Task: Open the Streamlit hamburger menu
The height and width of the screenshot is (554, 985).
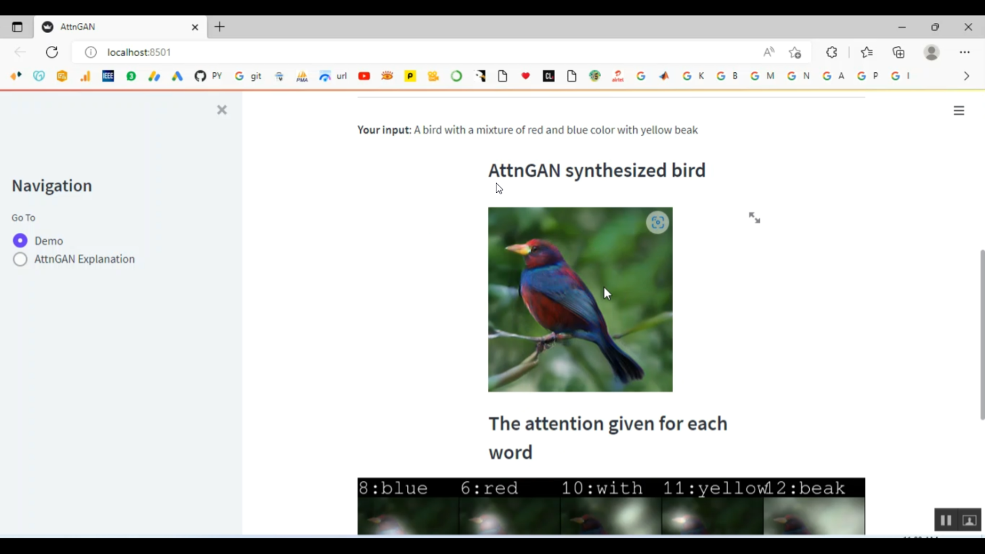Action: (959, 111)
